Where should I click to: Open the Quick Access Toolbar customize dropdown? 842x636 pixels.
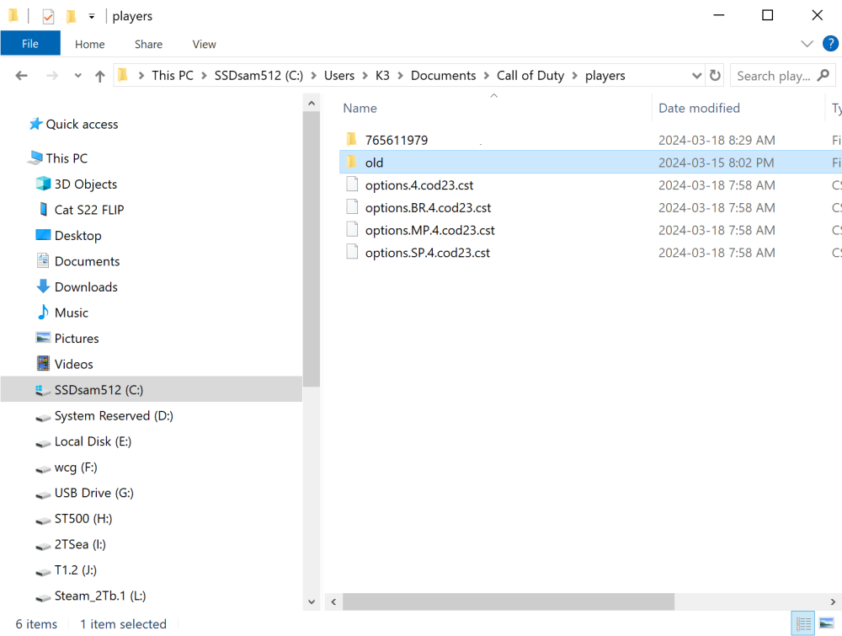click(92, 16)
